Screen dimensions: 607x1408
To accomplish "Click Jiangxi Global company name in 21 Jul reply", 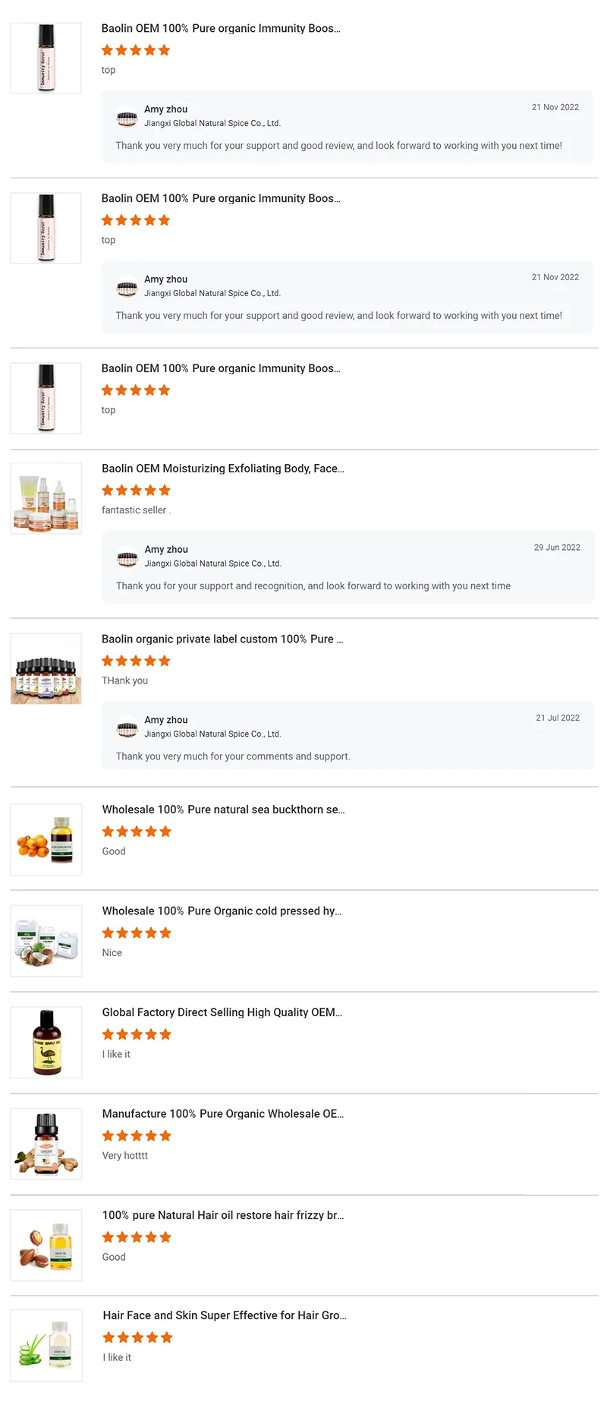I will tap(212, 734).
